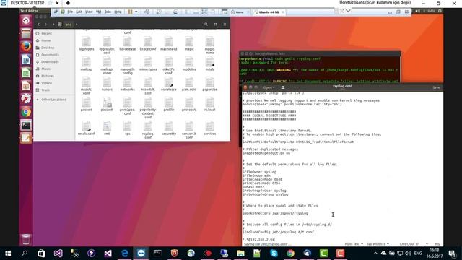Launch Firefox from the Ubuntu dock
Screen dimensions: 462x260
26,46
